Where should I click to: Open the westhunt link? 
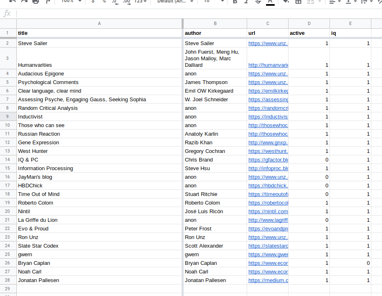pyautogui.click(x=268, y=151)
